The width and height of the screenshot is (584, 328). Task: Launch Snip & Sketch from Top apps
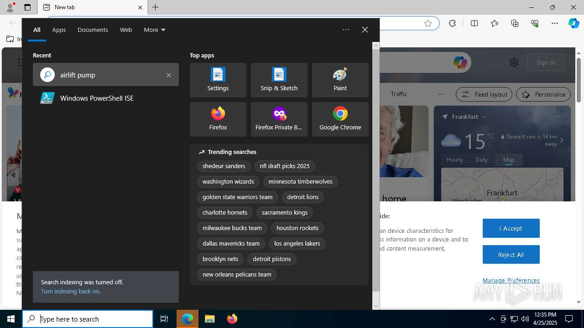click(279, 80)
